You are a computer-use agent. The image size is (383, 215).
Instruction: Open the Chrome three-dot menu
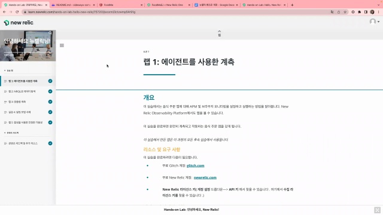379,12
